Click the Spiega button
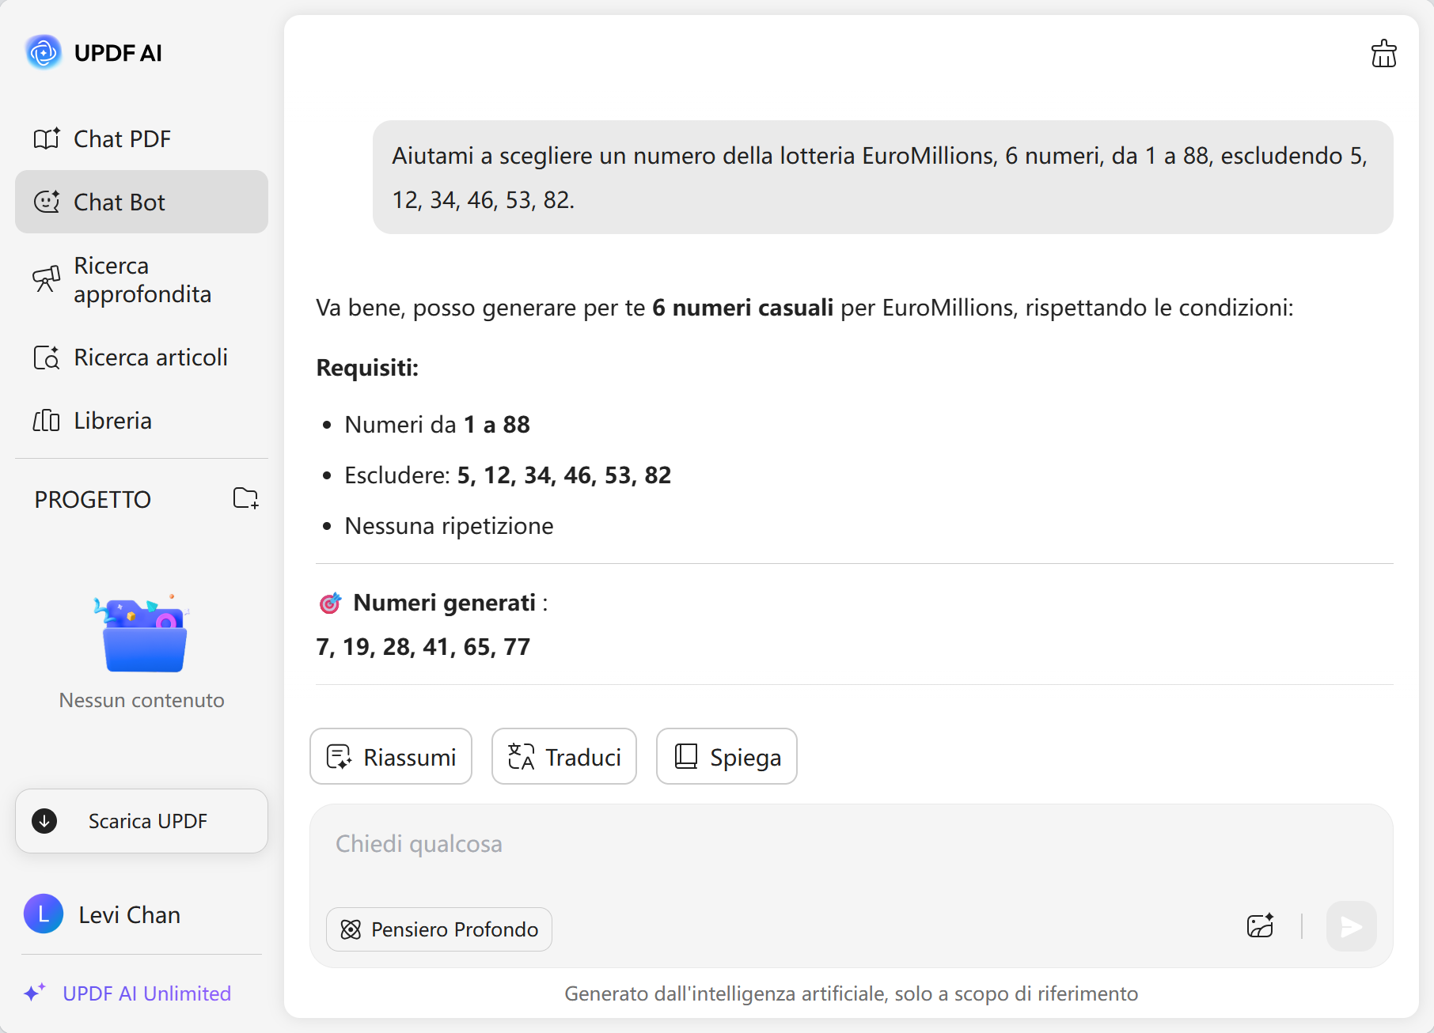1434x1033 pixels. (x=726, y=757)
